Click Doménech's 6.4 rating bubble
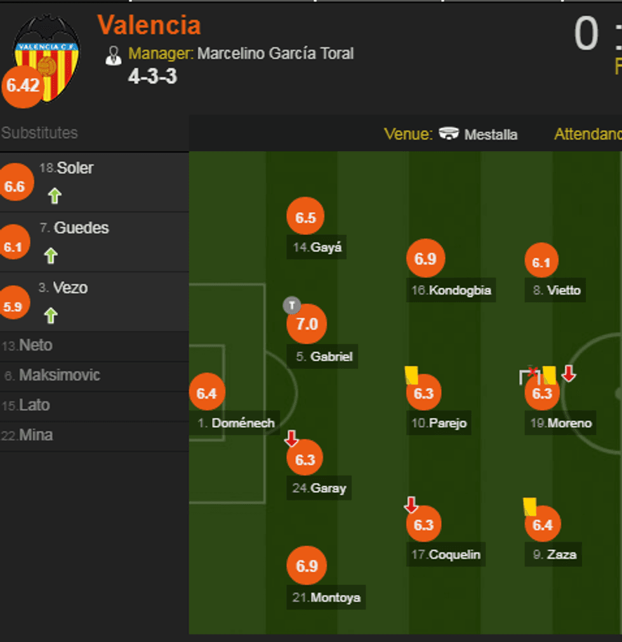 [207, 393]
